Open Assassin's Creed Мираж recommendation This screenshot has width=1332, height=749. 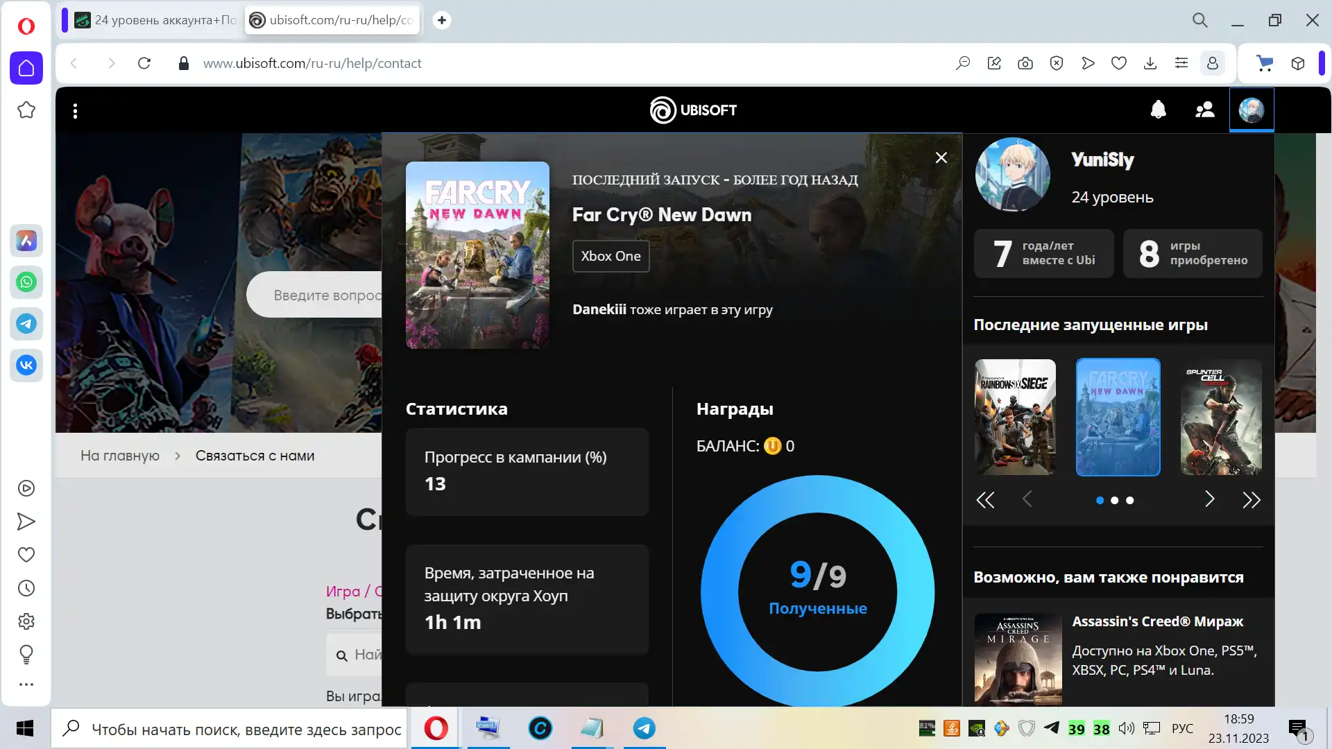click(1118, 657)
